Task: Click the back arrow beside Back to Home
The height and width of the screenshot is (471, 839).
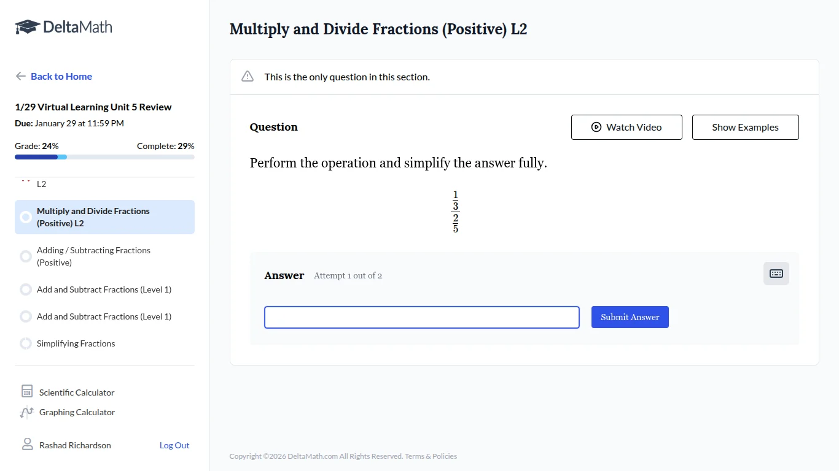Action: click(x=20, y=76)
